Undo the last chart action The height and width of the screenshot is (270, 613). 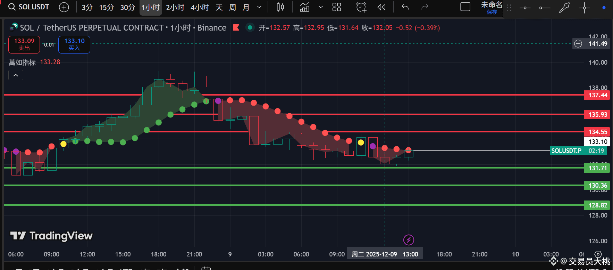click(x=405, y=7)
